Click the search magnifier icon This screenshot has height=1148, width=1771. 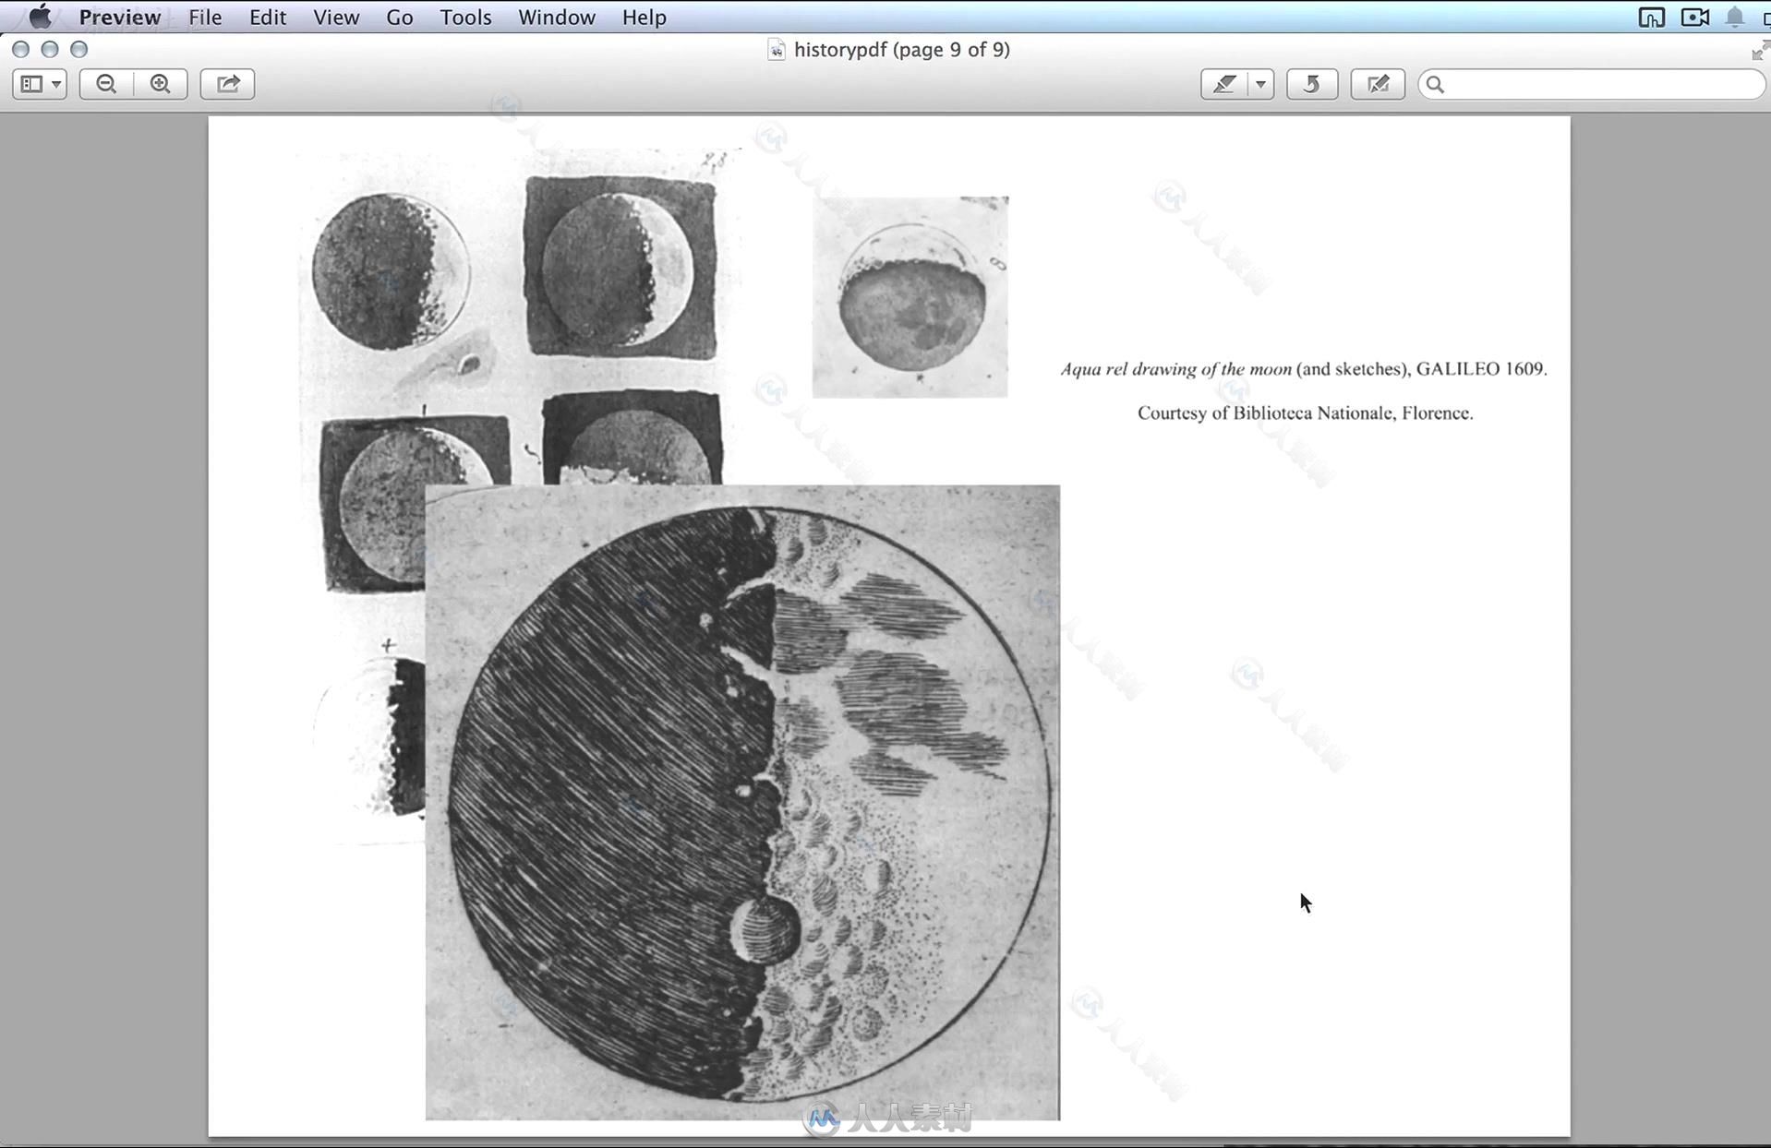coord(1435,85)
